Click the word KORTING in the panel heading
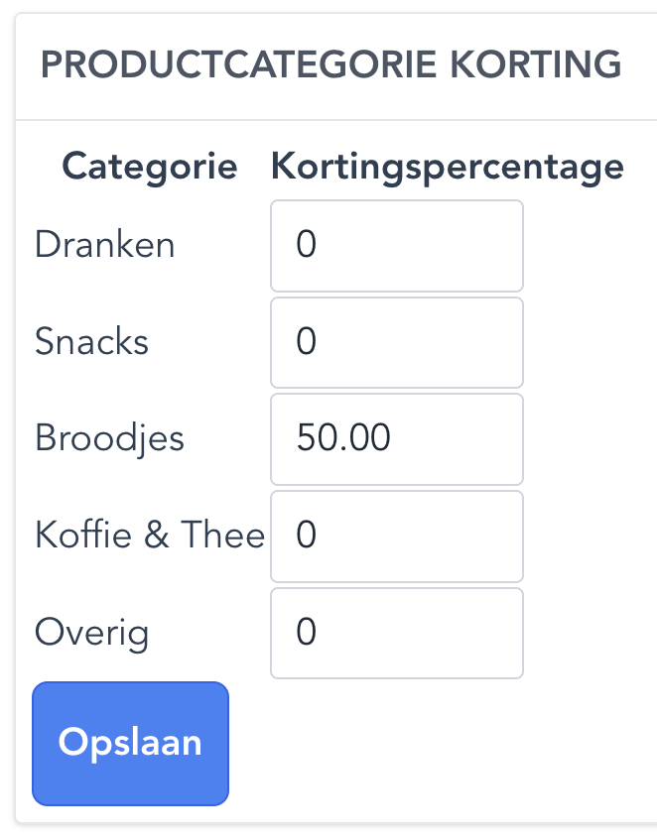The height and width of the screenshot is (837, 657). [536, 65]
